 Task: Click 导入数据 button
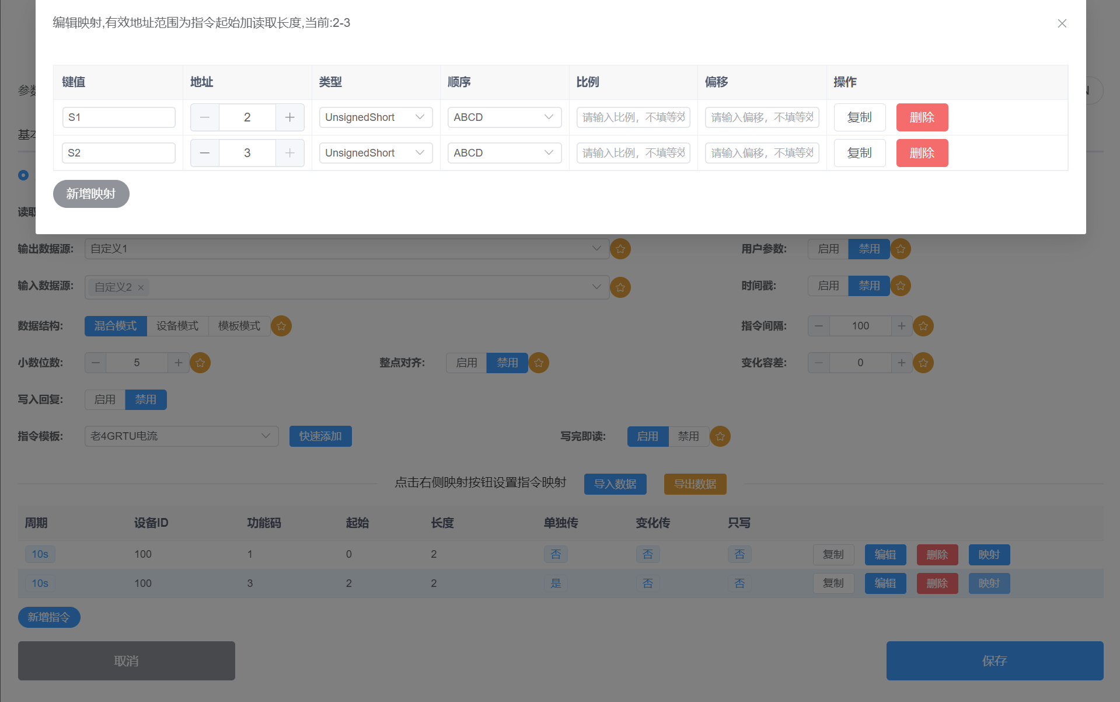(615, 484)
